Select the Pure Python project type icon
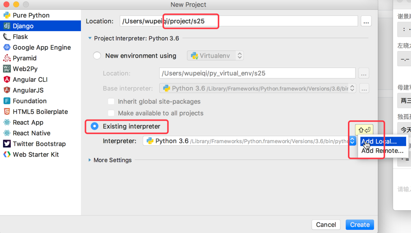Screen dimensions: 411x233 pyautogui.click(x=7, y=15)
